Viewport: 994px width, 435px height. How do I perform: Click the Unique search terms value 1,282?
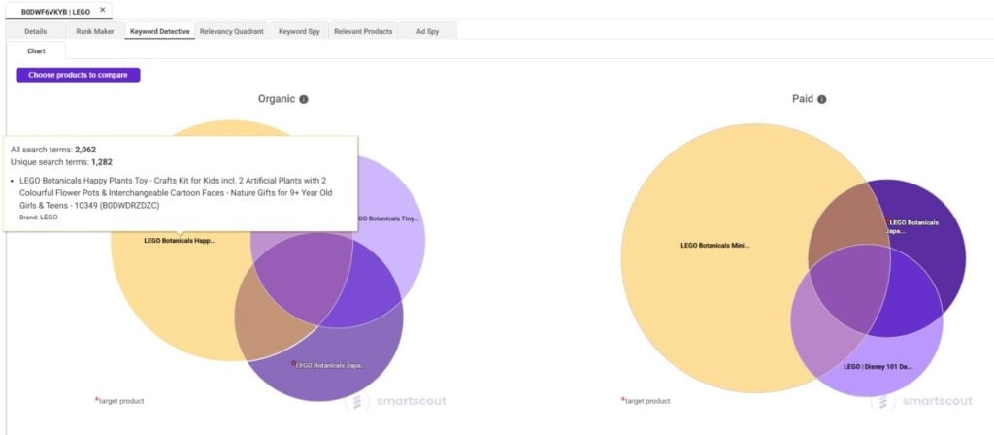point(102,162)
